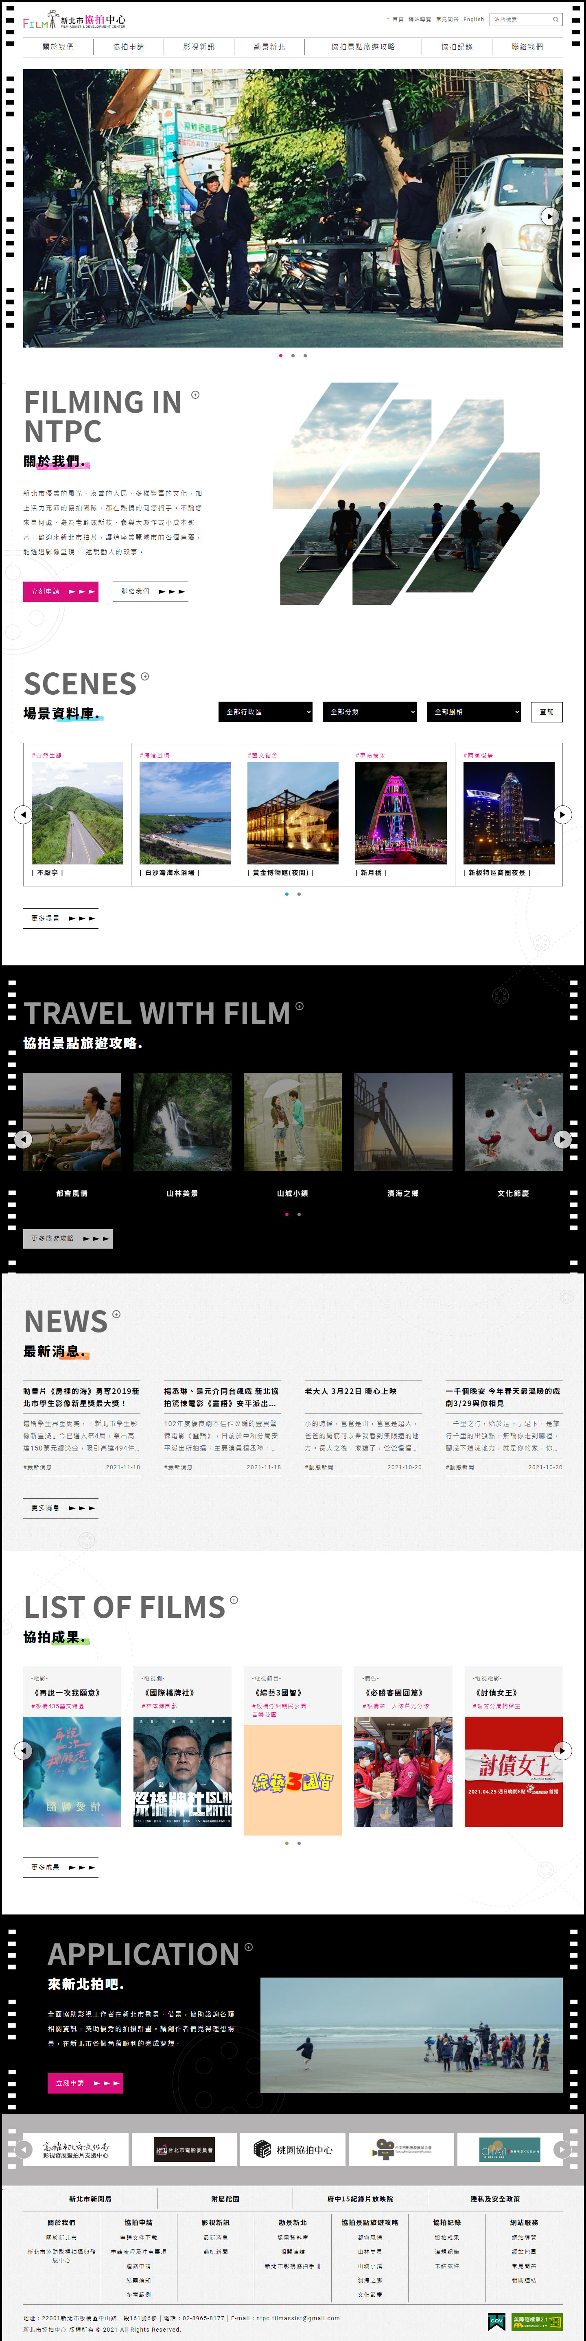
Task: Select second films carousel dot
Action: (299, 1843)
